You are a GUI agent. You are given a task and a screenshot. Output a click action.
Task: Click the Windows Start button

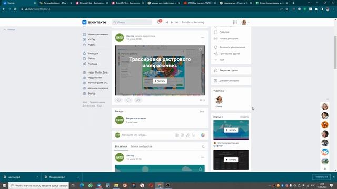coord(4,185)
